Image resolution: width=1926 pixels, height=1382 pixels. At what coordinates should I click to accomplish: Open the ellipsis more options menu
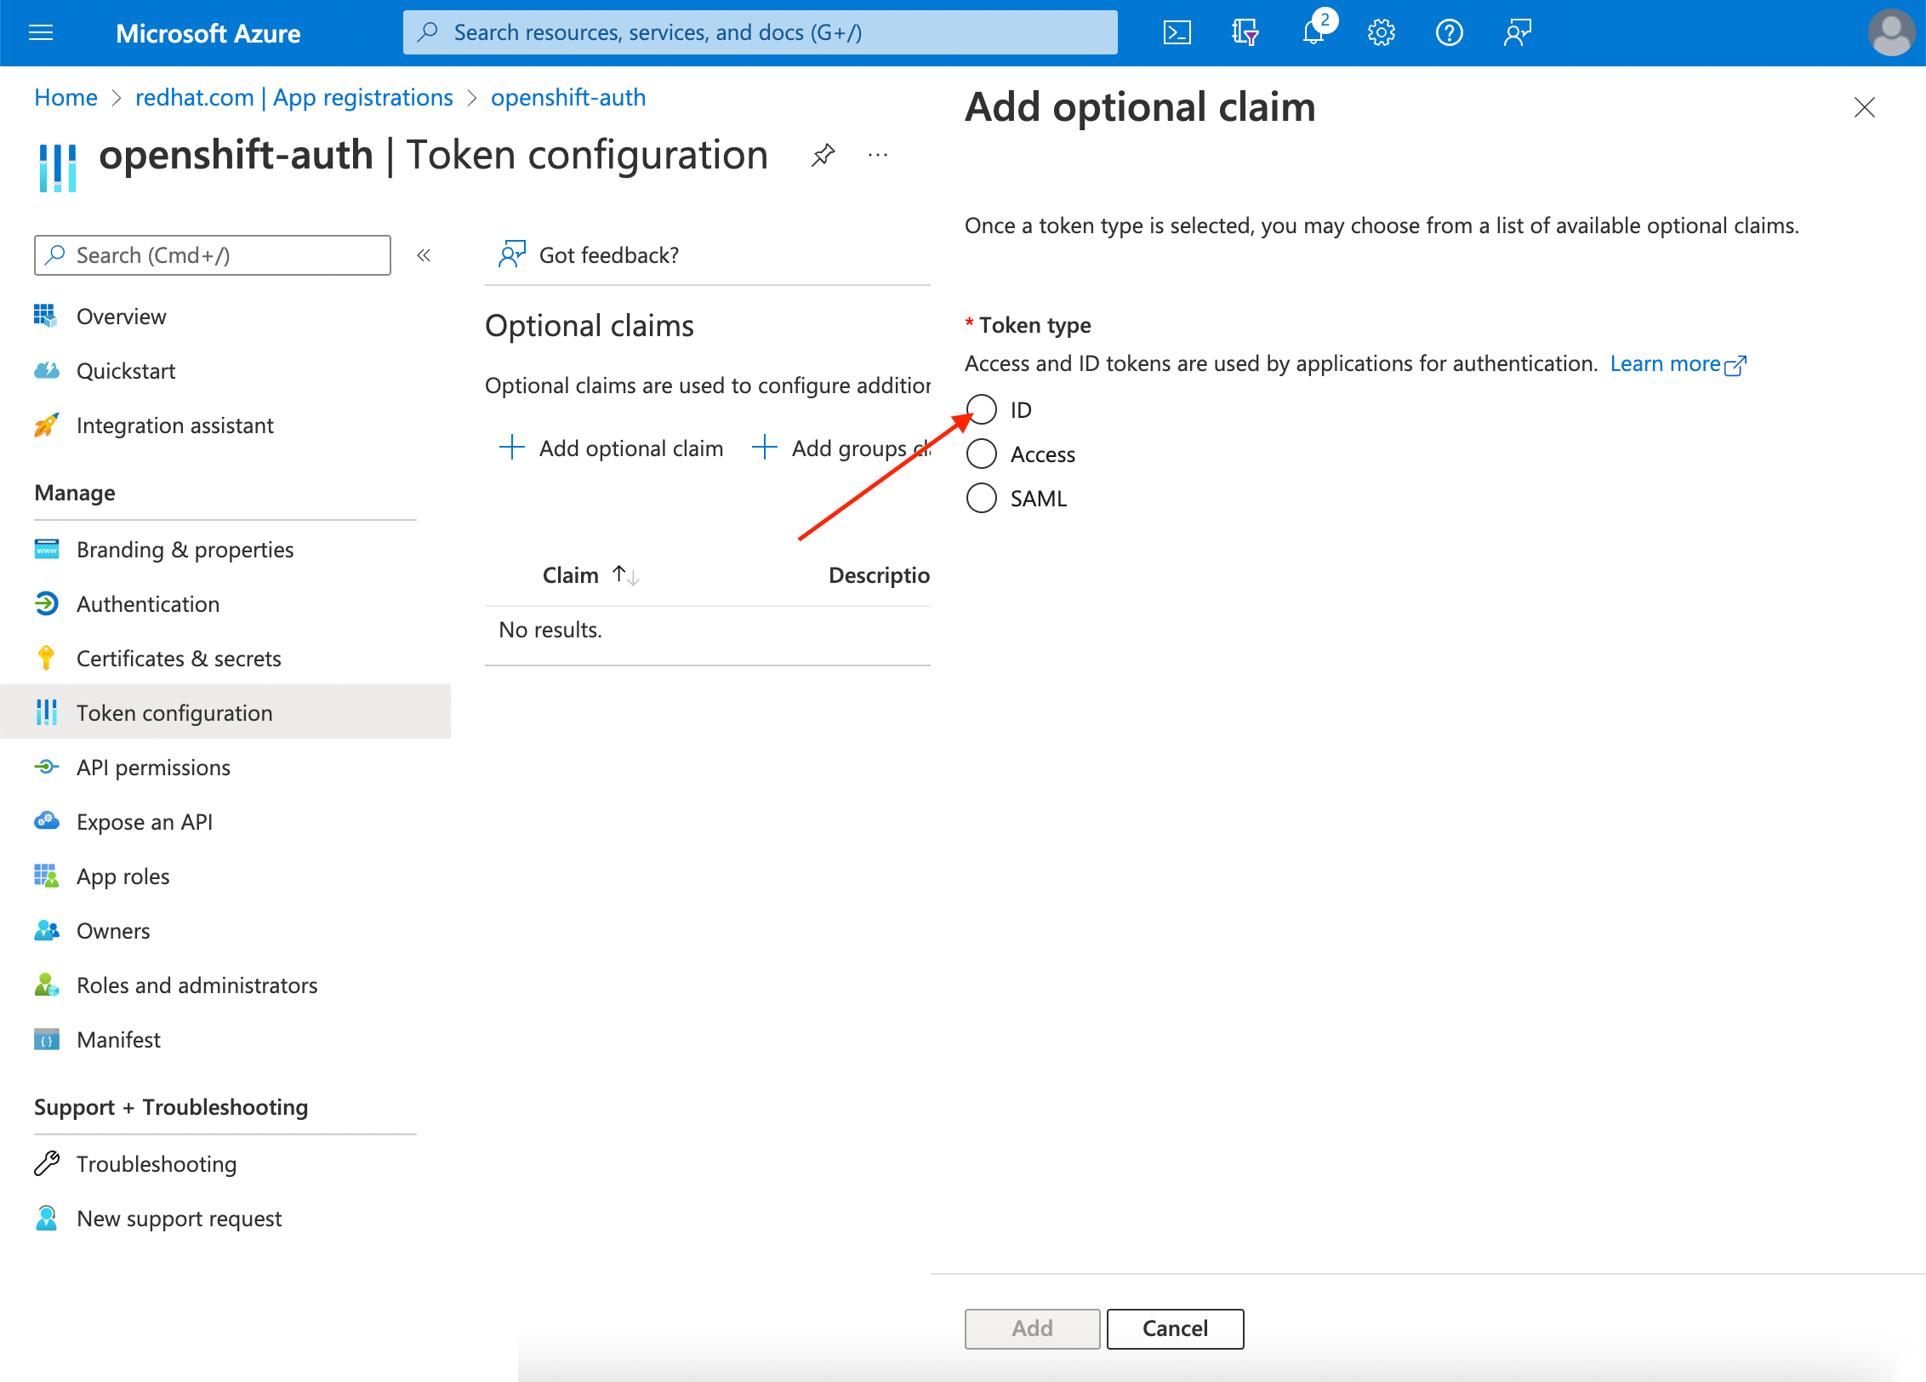click(878, 155)
